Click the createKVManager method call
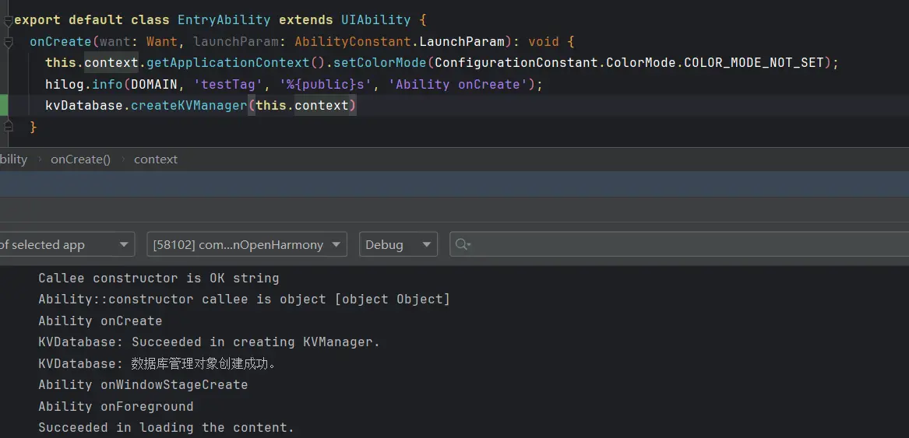This screenshot has height=438, width=909. (188, 105)
